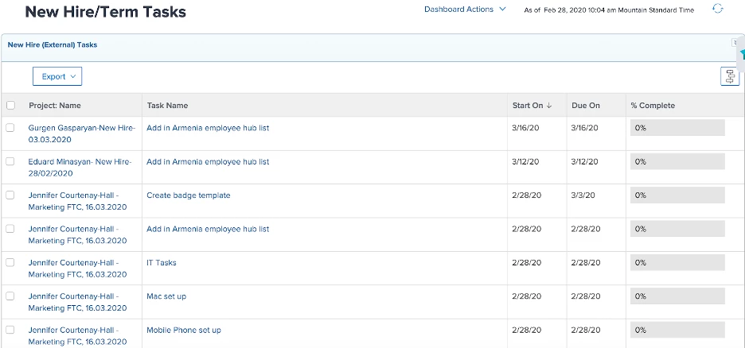The height and width of the screenshot is (348, 745).
Task: Open the Dashboard Actions dropdown
Action: [x=465, y=9]
